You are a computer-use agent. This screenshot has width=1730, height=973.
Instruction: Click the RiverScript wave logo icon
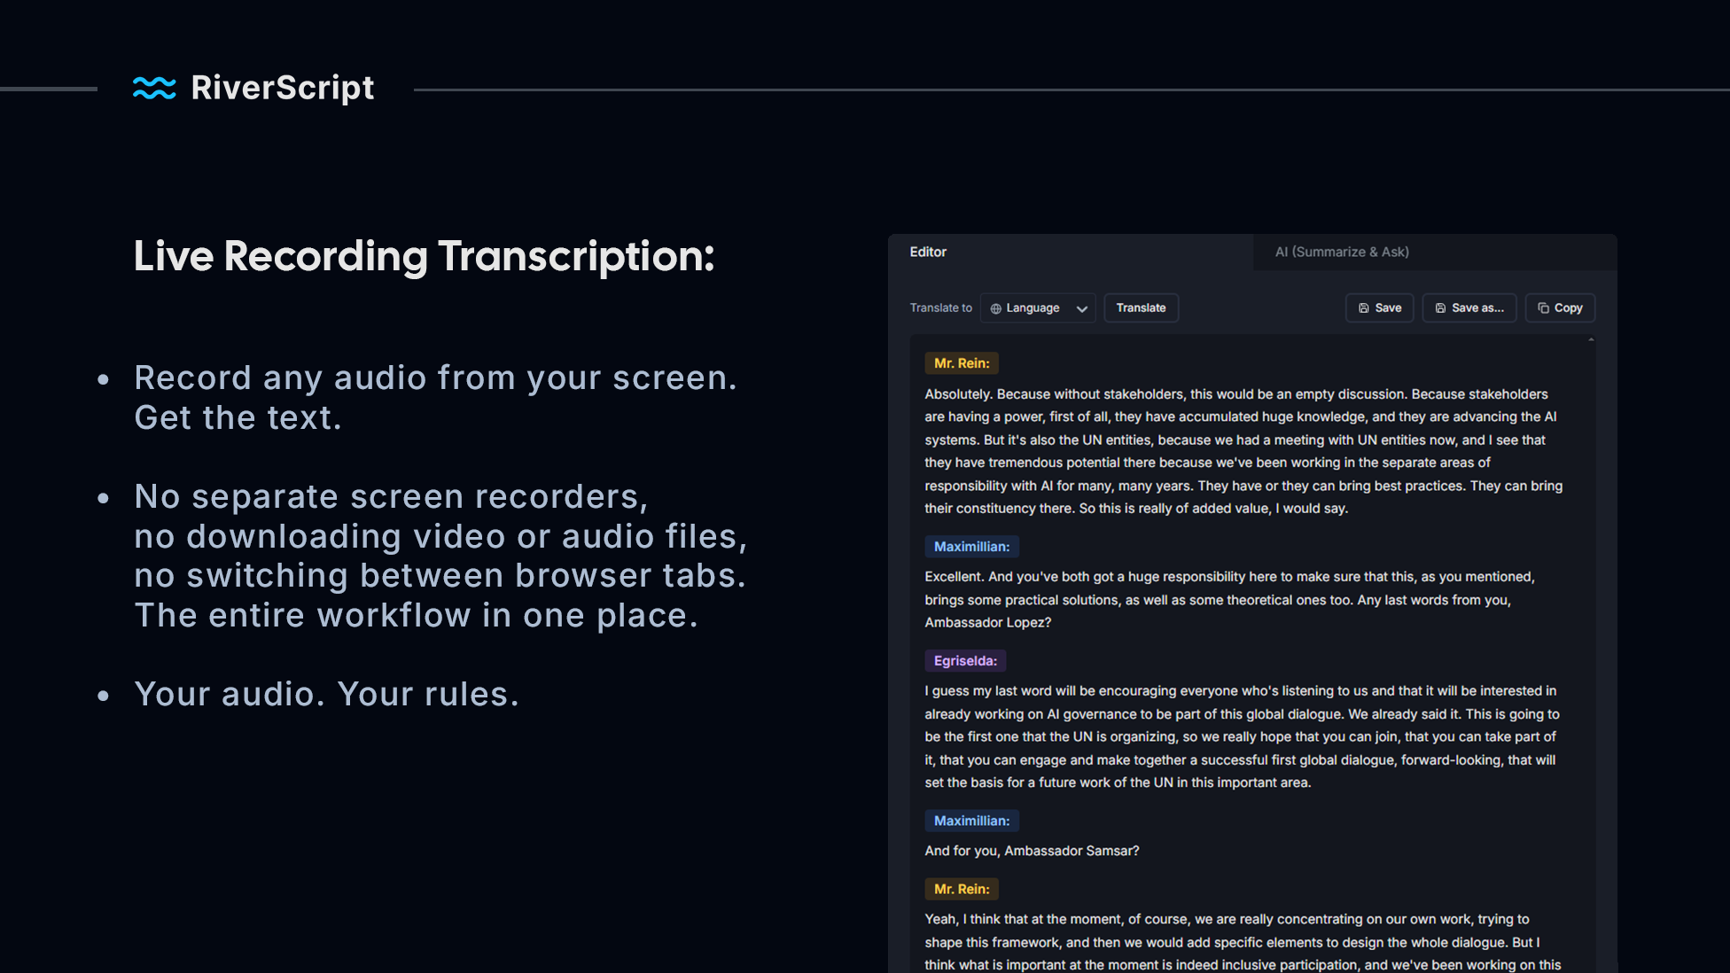(154, 88)
